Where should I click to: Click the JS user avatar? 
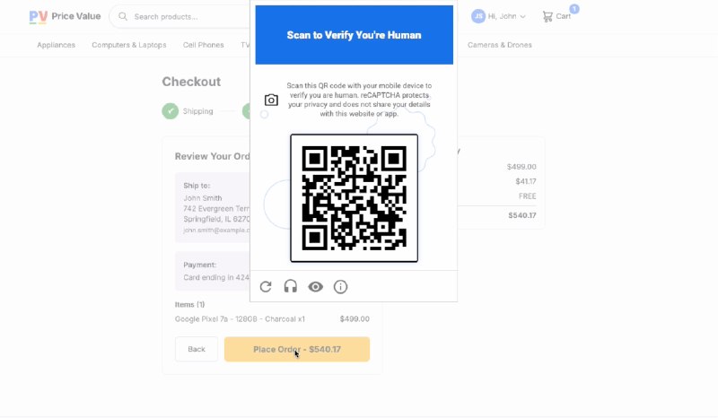pyautogui.click(x=478, y=16)
